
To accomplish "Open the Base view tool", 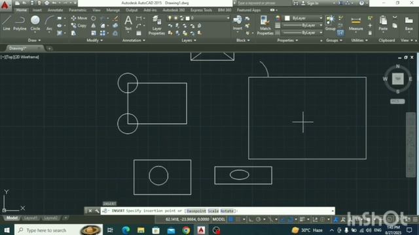I will pyautogui.click(x=409, y=23).
